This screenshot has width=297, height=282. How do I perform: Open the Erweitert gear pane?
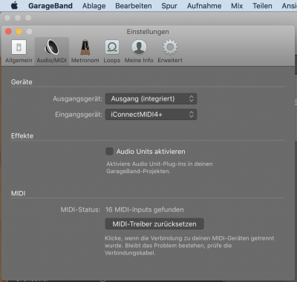click(x=170, y=51)
